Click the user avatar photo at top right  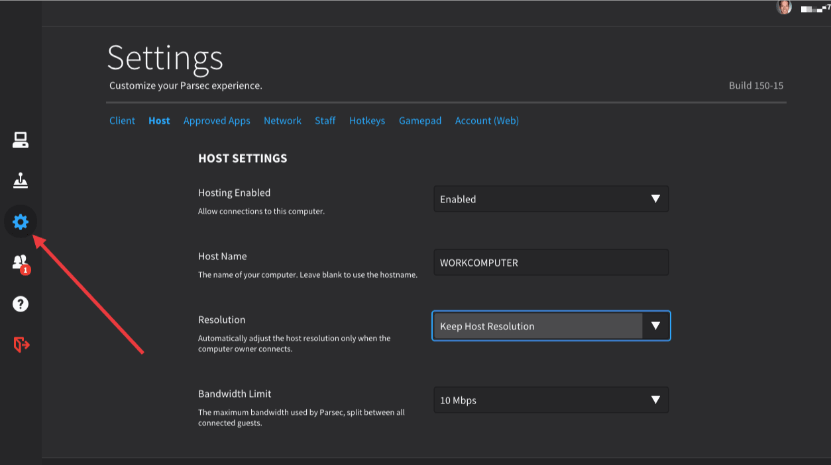tap(784, 7)
